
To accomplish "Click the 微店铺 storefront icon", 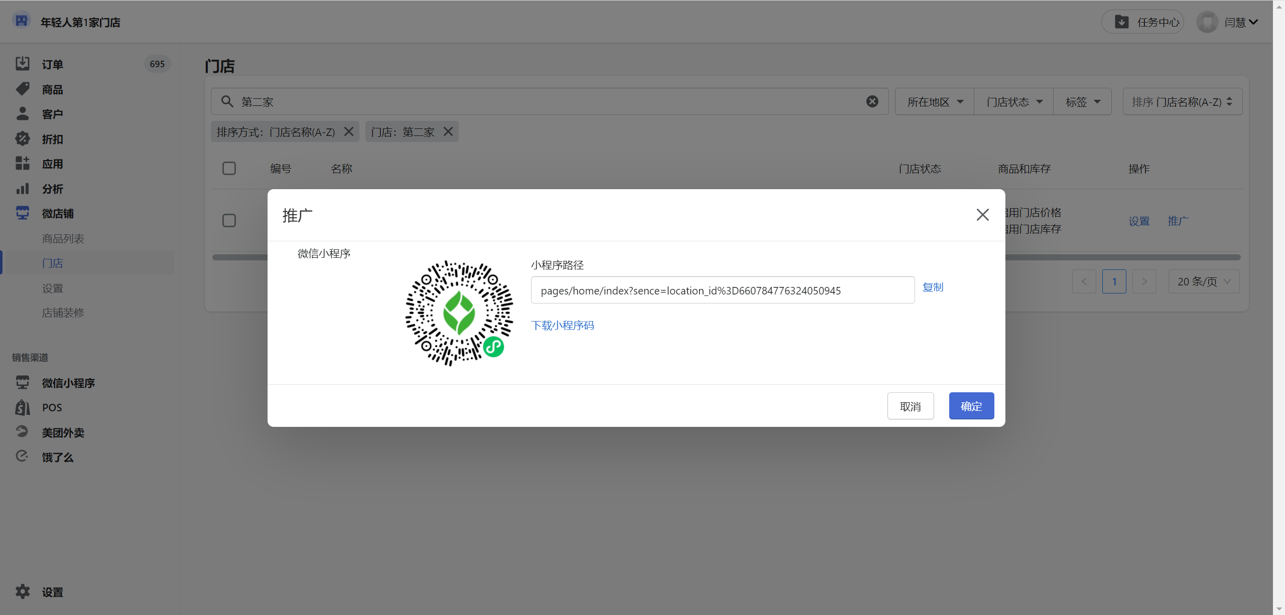I will [22, 213].
